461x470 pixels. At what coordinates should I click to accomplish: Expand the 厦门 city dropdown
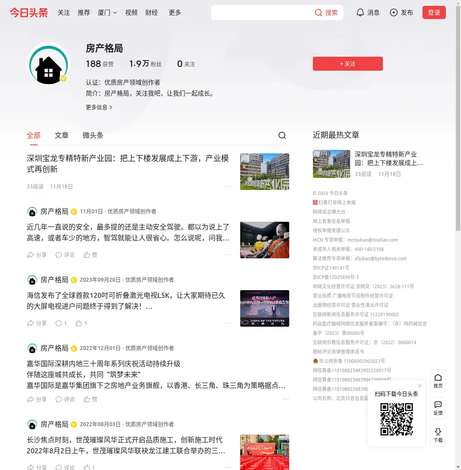[x=107, y=12]
